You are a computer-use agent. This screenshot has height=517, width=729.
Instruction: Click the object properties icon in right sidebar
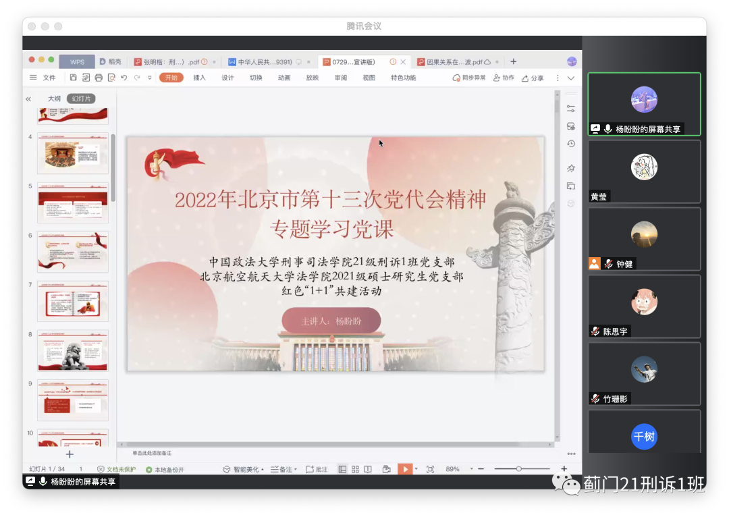point(571,109)
